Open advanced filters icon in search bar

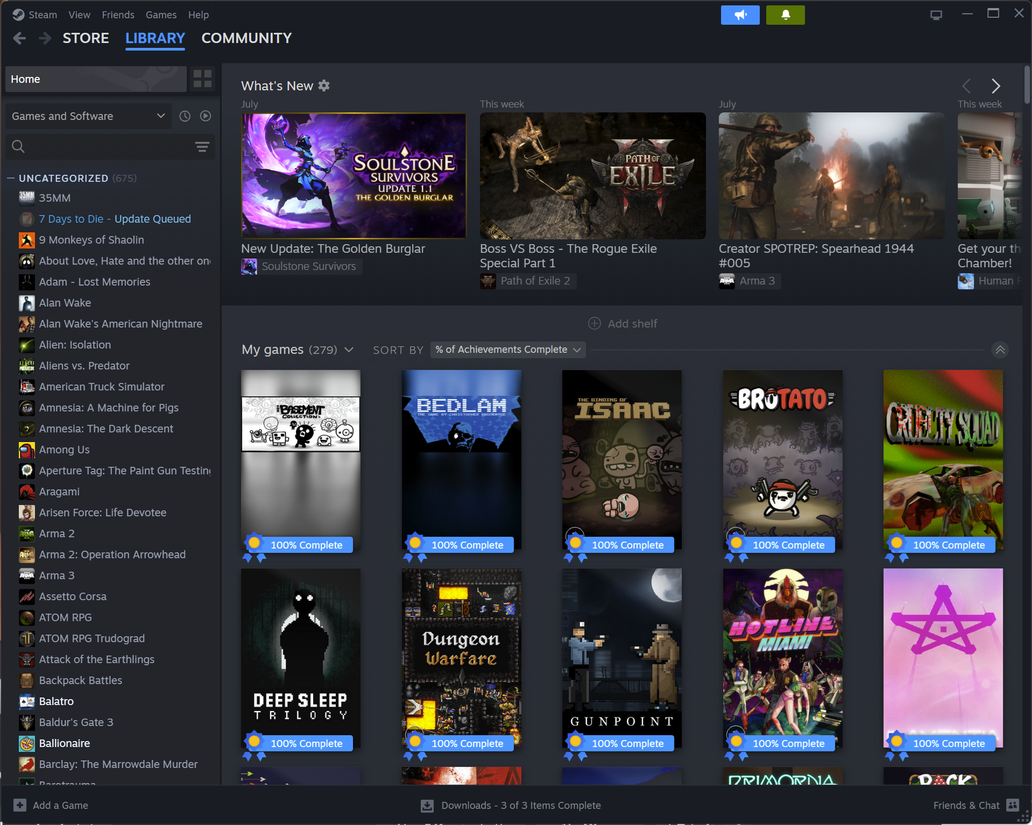click(x=202, y=147)
